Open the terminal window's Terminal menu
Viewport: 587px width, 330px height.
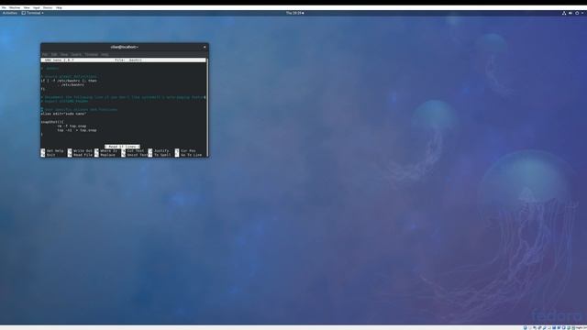coord(92,55)
